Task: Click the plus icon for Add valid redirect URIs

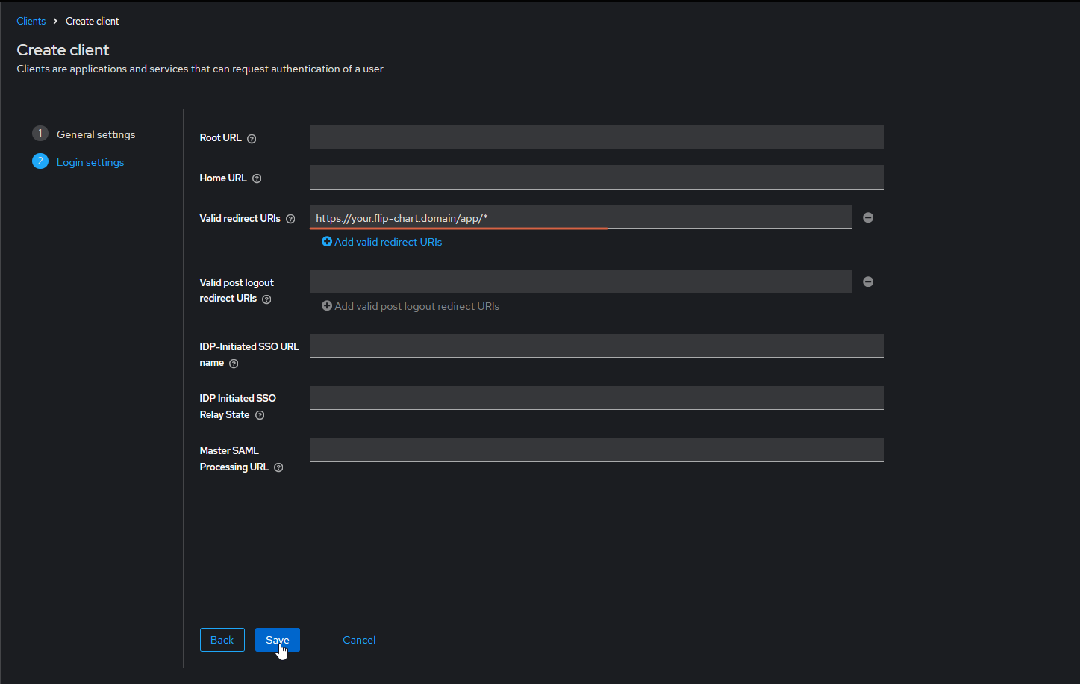Action: [x=327, y=242]
